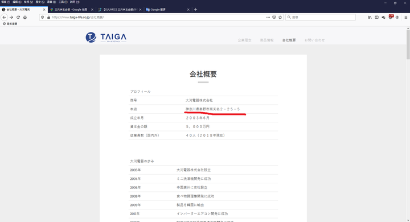Open the browser home page
This screenshot has width=410, height=222.
25,17
